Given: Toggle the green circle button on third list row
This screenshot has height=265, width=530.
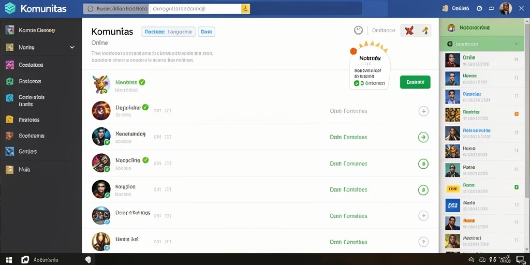Looking at the screenshot, I should pyautogui.click(x=423, y=137).
